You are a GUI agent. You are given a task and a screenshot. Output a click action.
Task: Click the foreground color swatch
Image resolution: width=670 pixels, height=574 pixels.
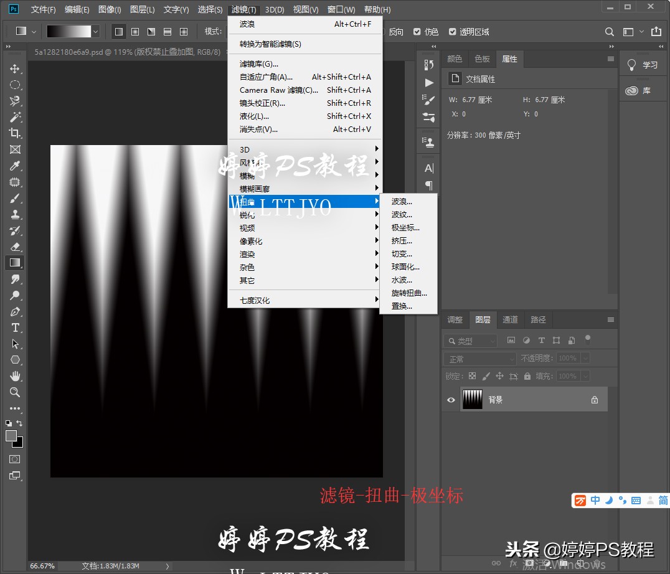pos(11,436)
